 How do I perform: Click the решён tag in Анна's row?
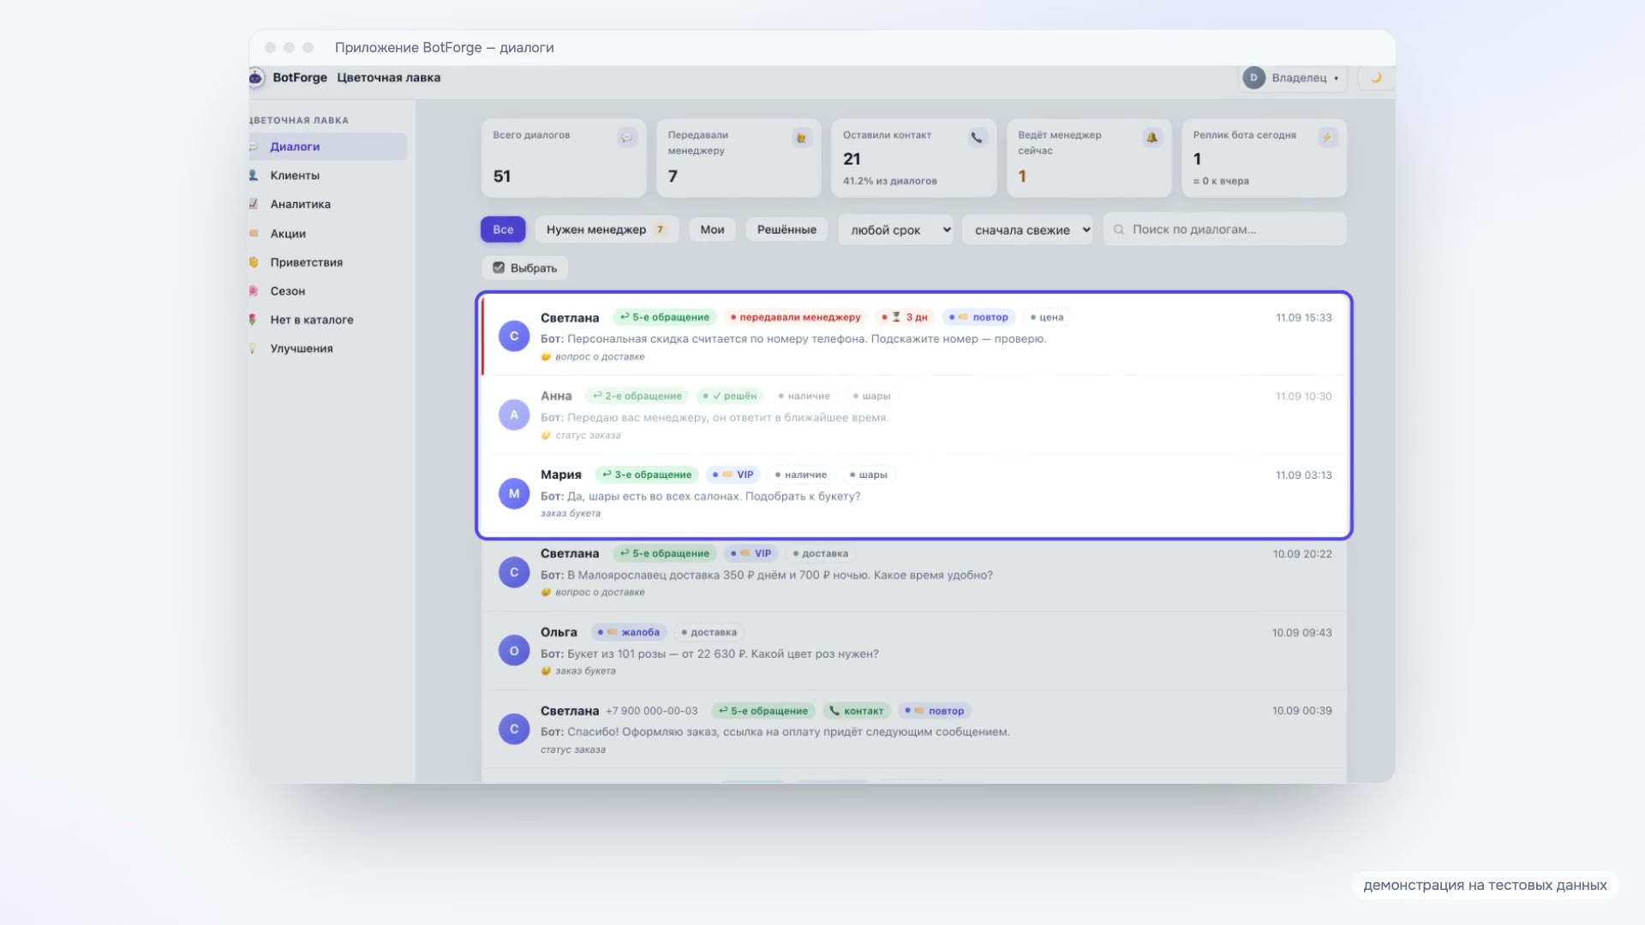coord(729,396)
